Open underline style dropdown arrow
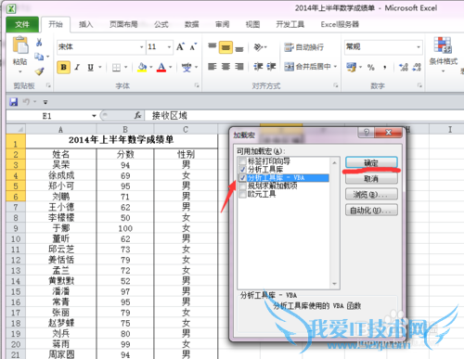464x359 pixels. [x=100, y=67]
